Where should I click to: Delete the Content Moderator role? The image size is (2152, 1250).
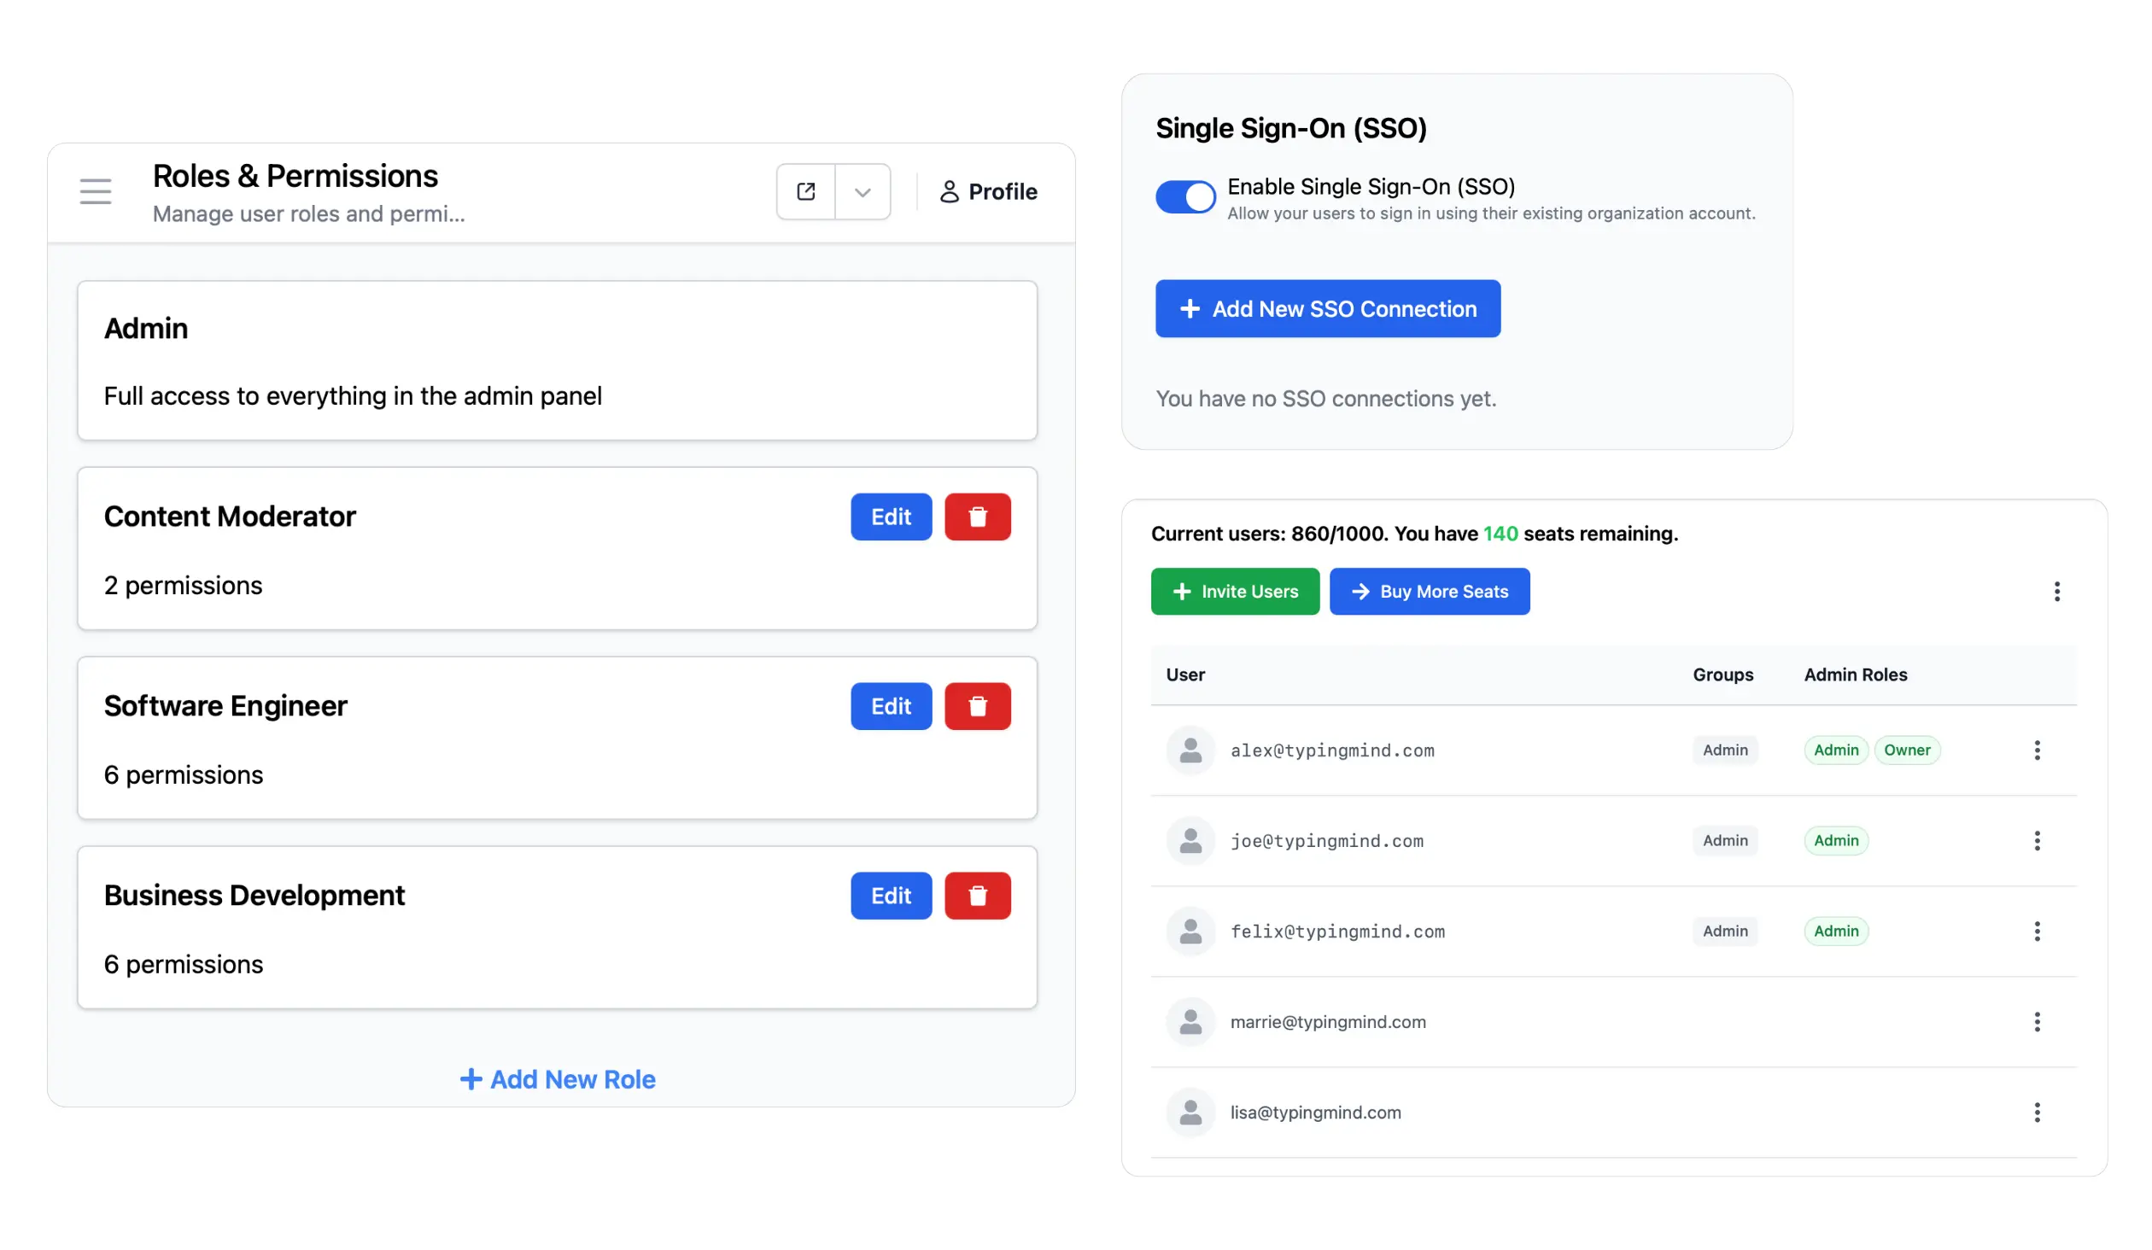978,517
